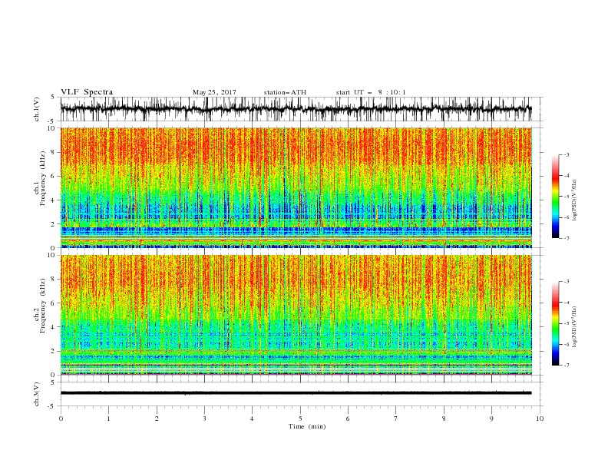Select the ch.2 "Frequency (kHz)" axis label

tap(42, 305)
